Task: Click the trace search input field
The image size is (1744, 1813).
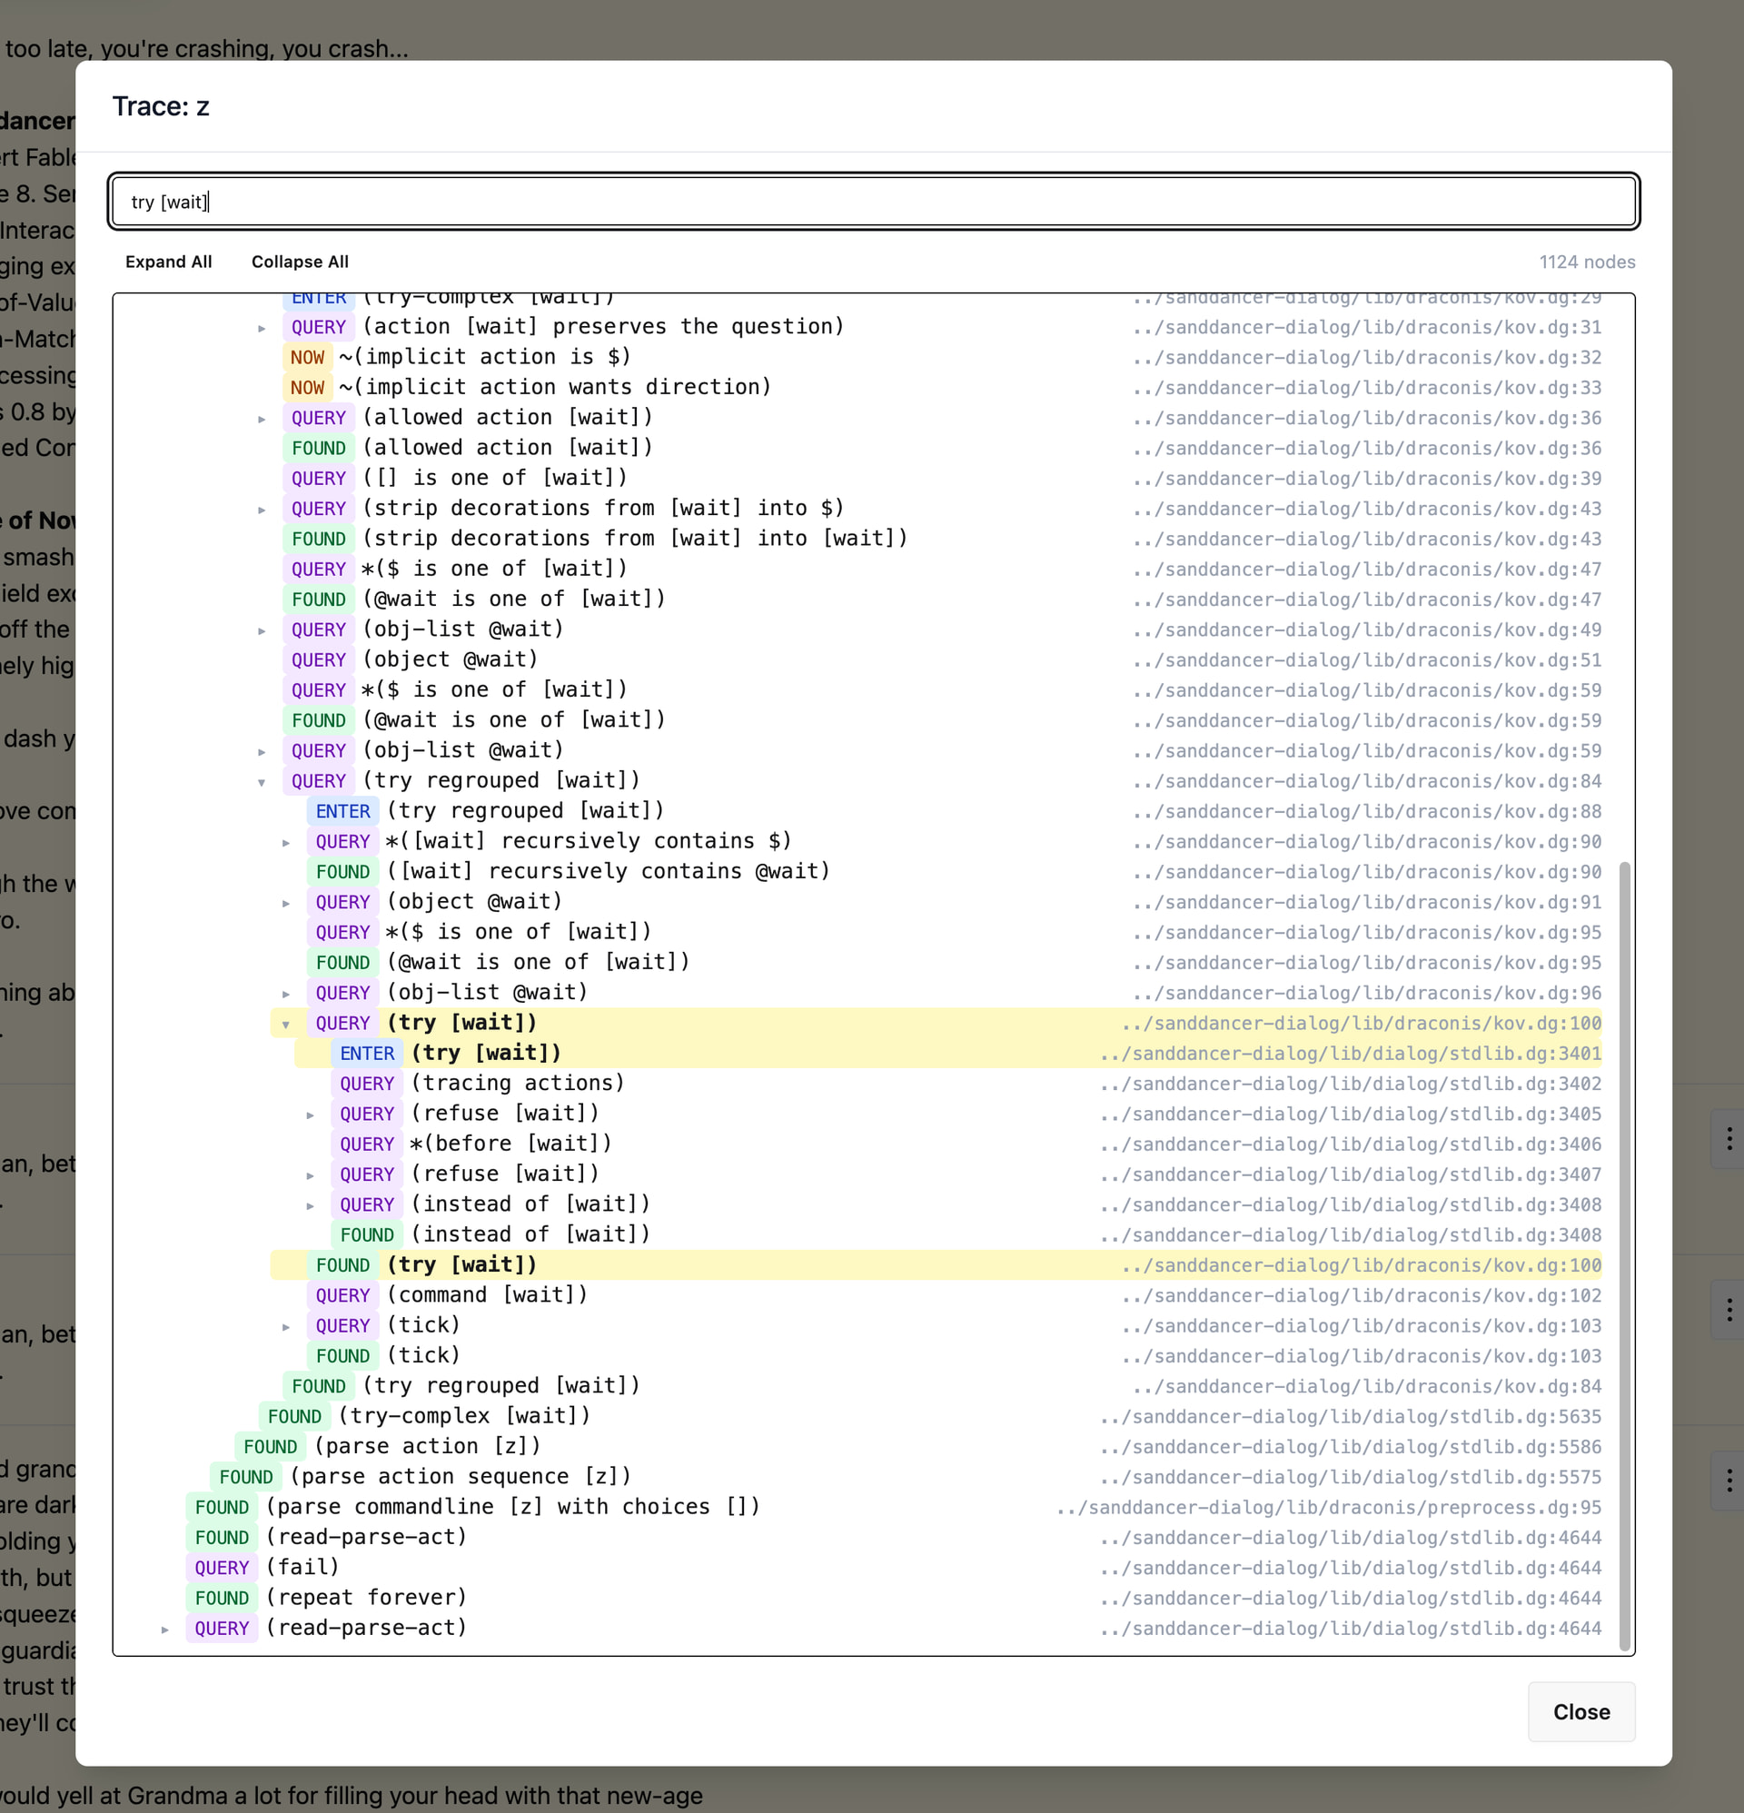Action: 873,202
